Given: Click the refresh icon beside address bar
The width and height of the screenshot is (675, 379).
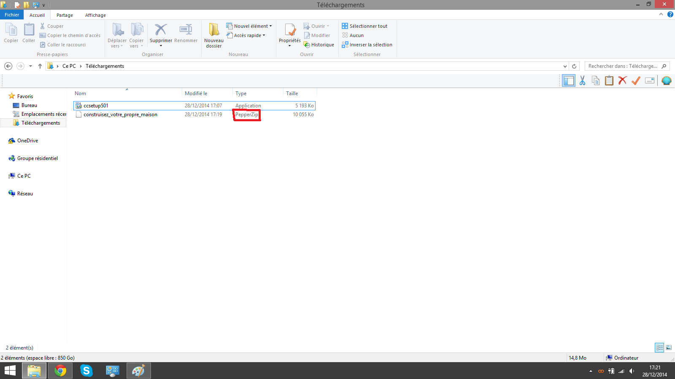Looking at the screenshot, I should pos(574,66).
